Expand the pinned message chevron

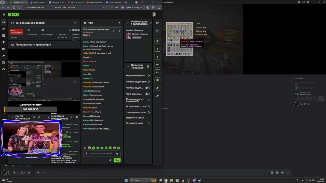click(119, 36)
